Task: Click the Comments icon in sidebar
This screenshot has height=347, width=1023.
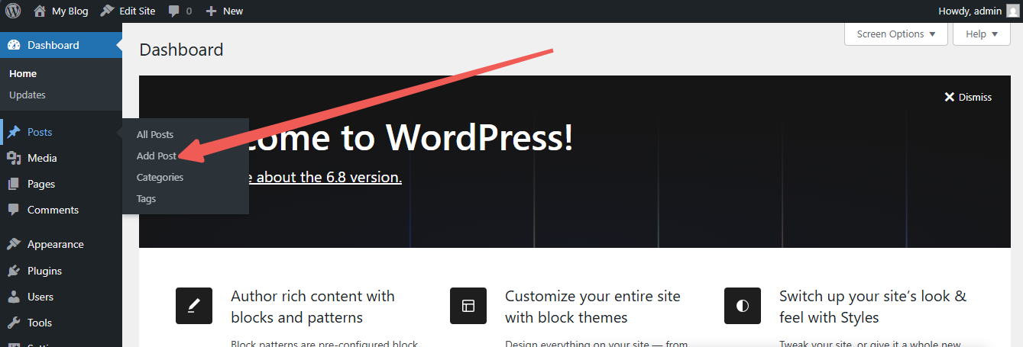Action: click(x=14, y=210)
